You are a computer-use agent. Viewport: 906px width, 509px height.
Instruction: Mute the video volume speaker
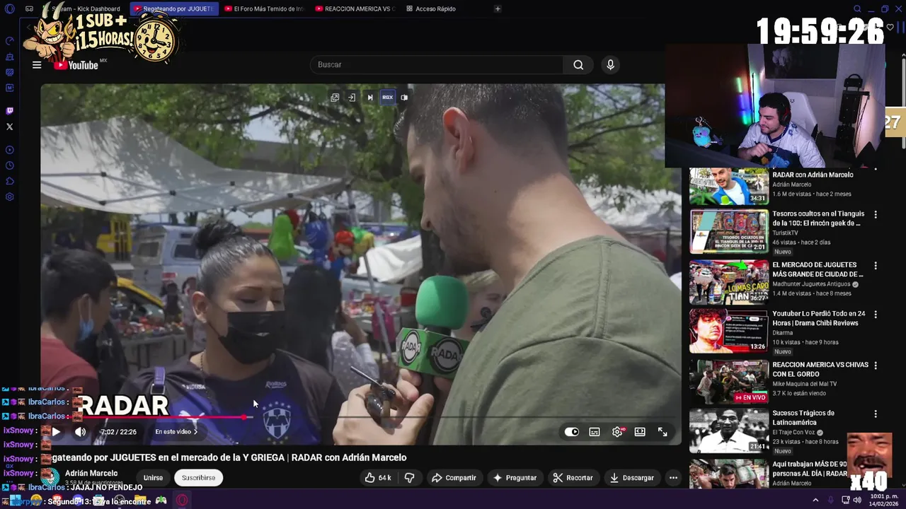pos(81,432)
